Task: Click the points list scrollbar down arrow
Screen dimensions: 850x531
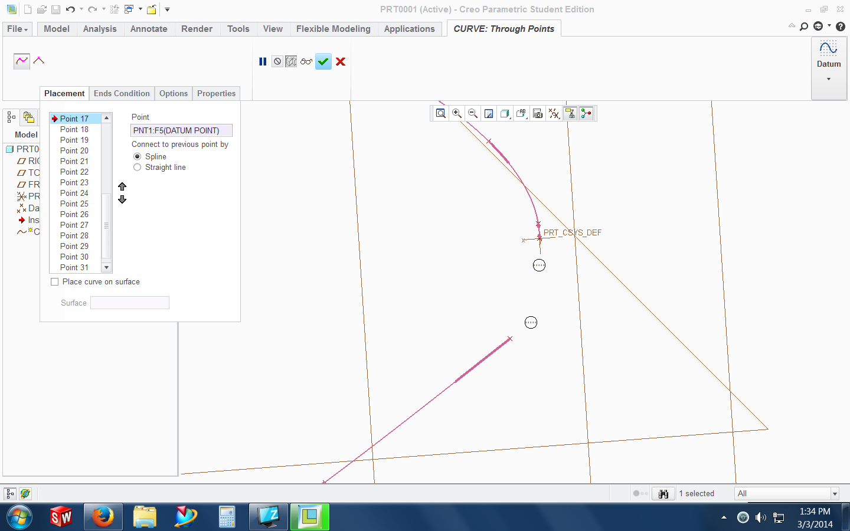Action: coord(107,267)
